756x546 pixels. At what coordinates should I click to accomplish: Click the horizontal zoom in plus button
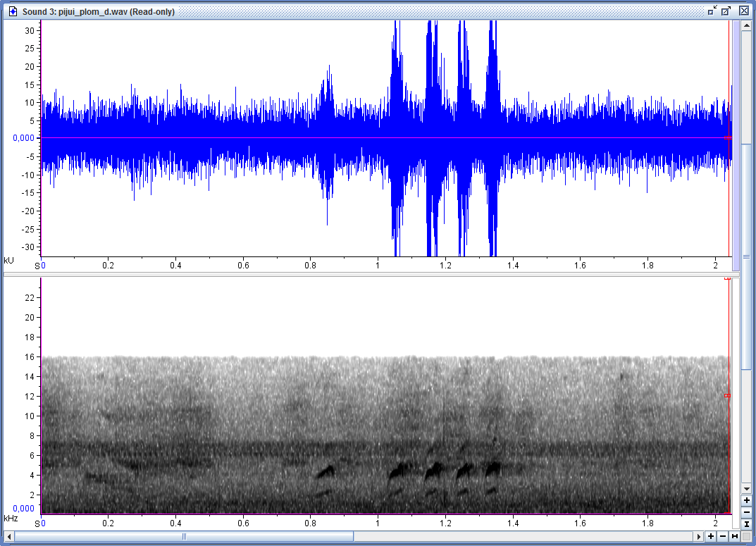coord(711,537)
